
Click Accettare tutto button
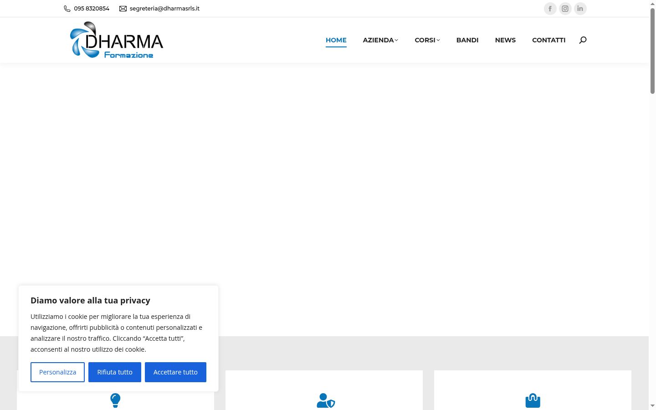tap(175, 372)
